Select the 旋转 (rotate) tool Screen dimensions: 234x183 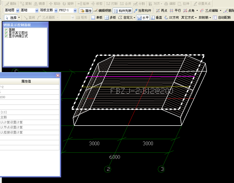pyautogui.click(x=68, y=3)
